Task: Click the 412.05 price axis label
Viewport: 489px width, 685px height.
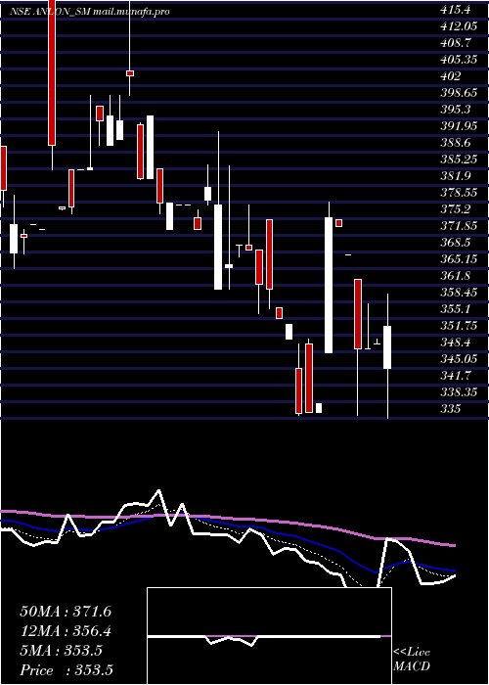Action: pos(458,26)
